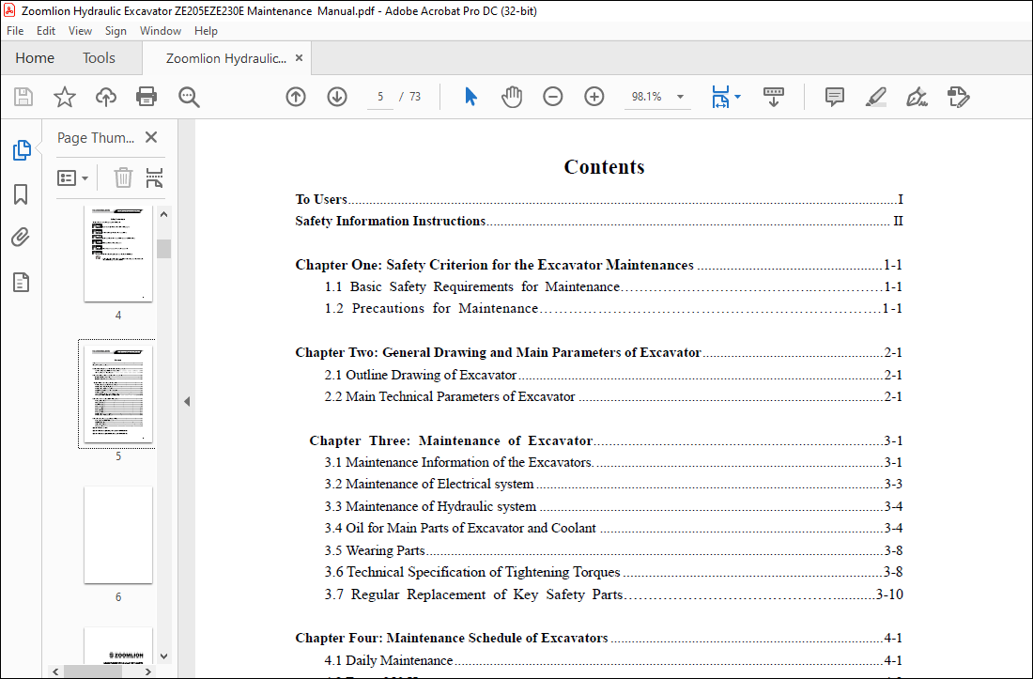Zoom out with the minus circle icon

click(x=553, y=97)
